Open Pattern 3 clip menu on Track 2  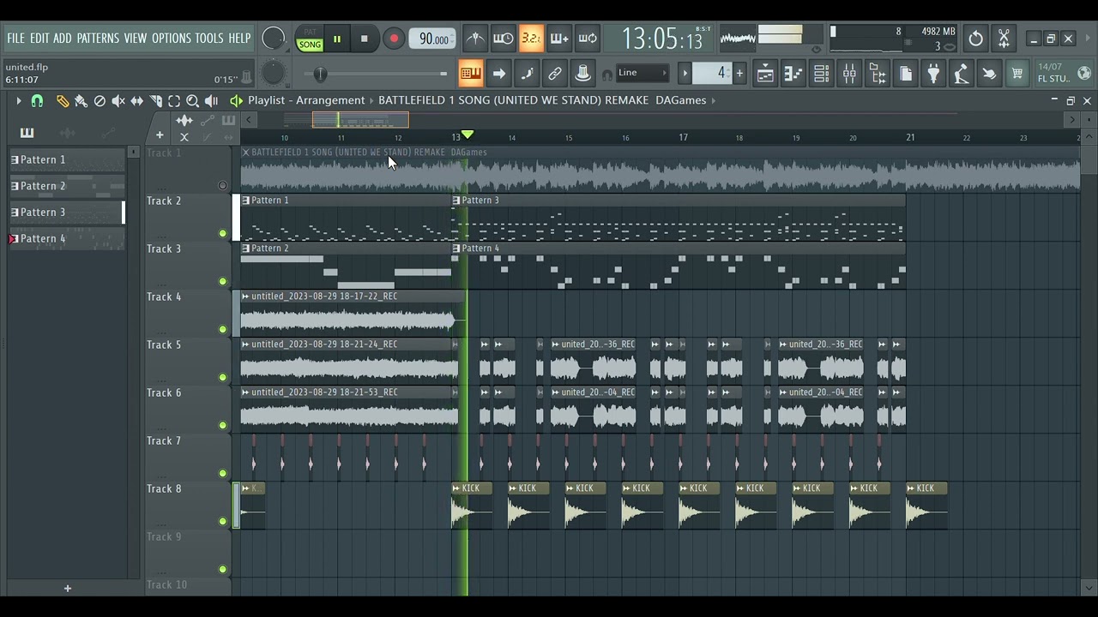pyautogui.click(x=456, y=201)
